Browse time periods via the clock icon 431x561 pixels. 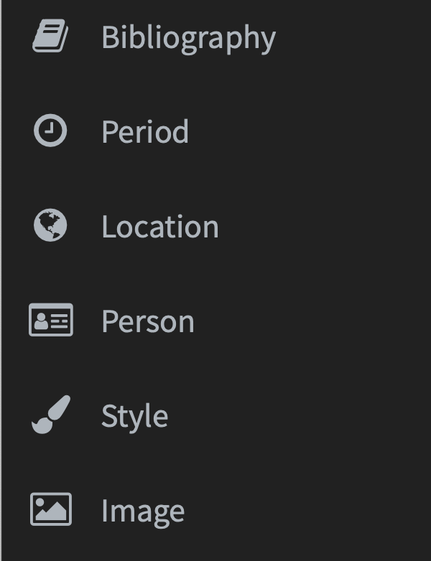(x=50, y=132)
